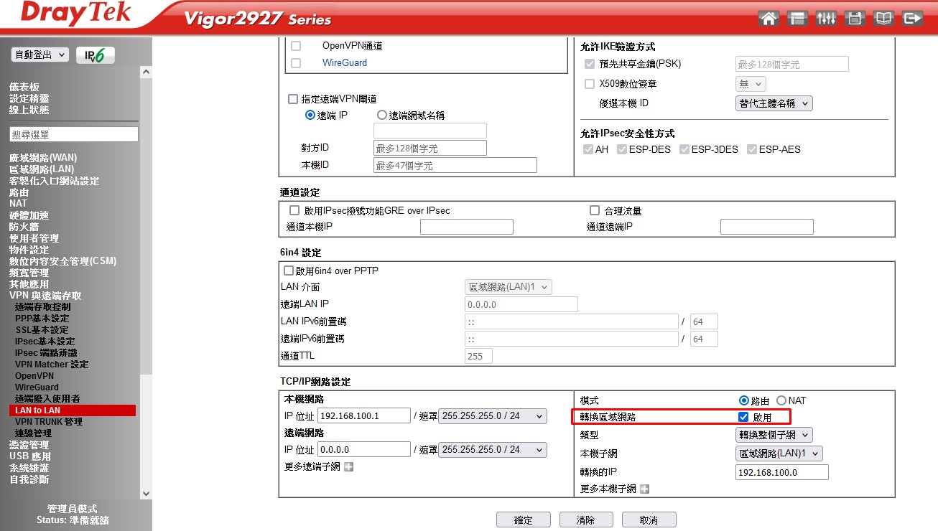The height and width of the screenshot is (531, 938).
Task: Open the 自動登出 dropdown
Action: pos(40,55)
